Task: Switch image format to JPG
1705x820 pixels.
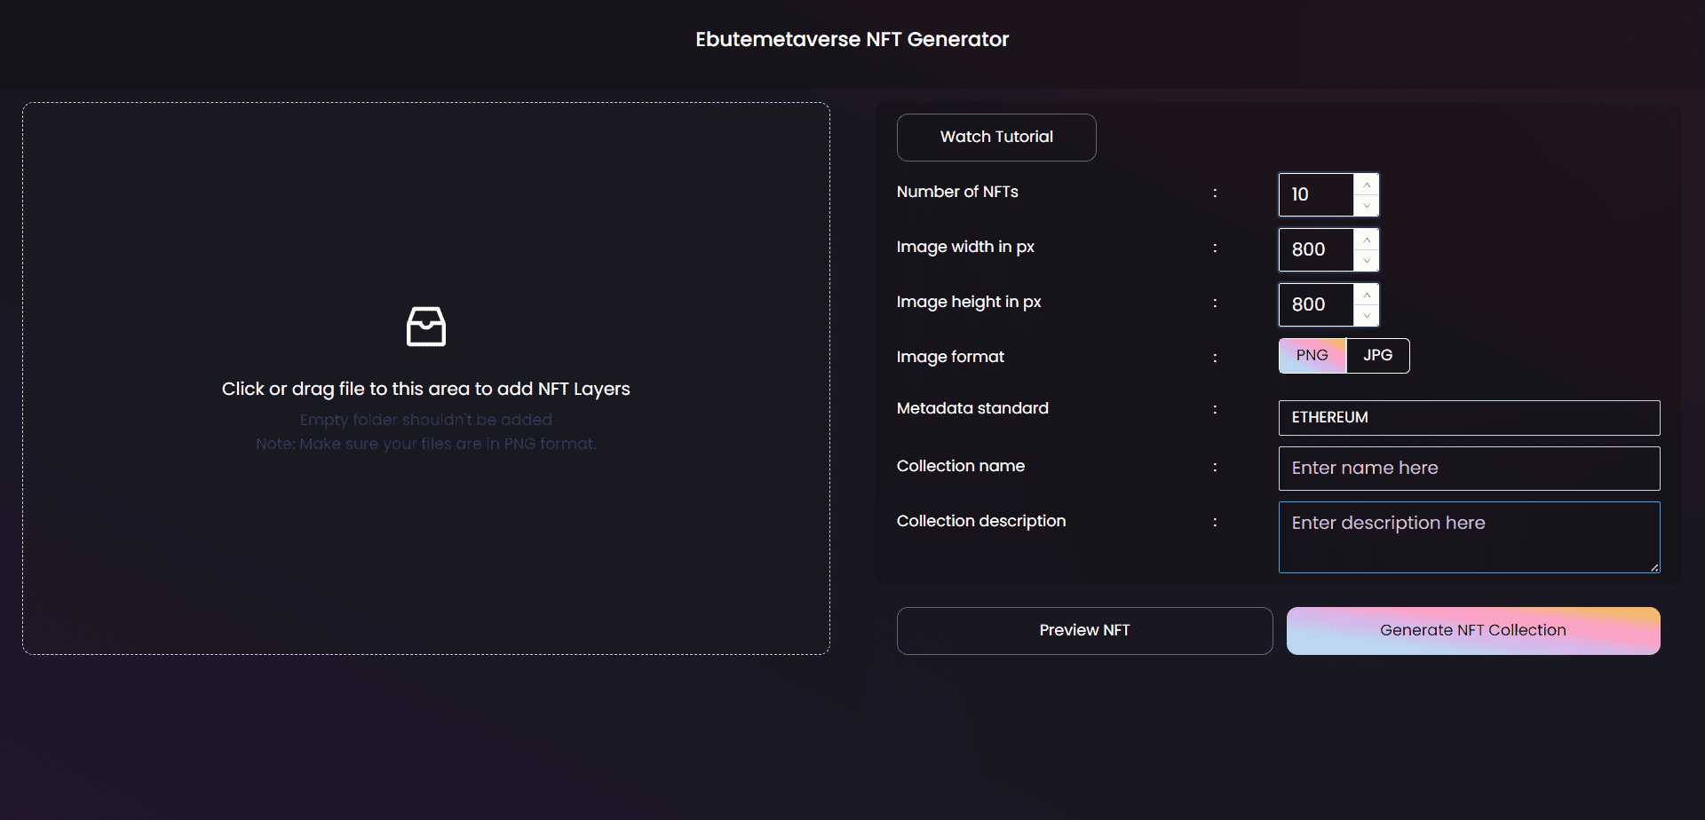Action: click(1377, 355)
